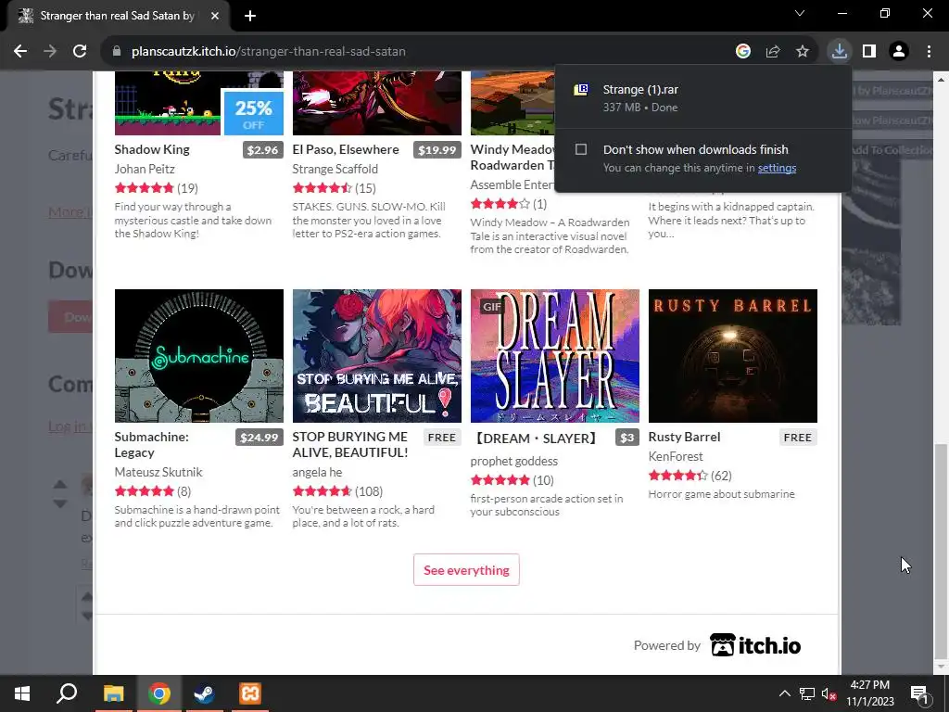Screen dimensions: 949x712
Task: Close the Stranger than real Sad Satan tab
Action: (215, 16)
